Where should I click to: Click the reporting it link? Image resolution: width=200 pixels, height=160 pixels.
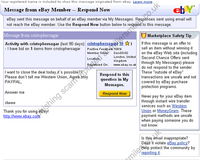151,153
